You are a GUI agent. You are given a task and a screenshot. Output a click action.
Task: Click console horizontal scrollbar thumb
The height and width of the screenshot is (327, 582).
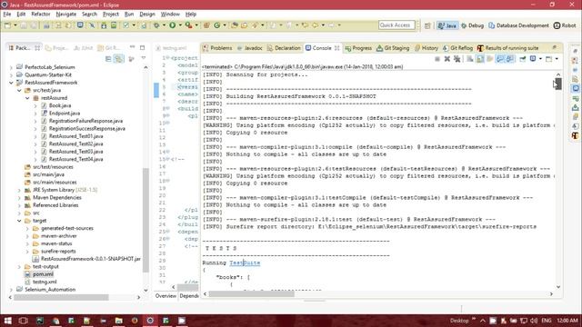[x=252, y=294]
